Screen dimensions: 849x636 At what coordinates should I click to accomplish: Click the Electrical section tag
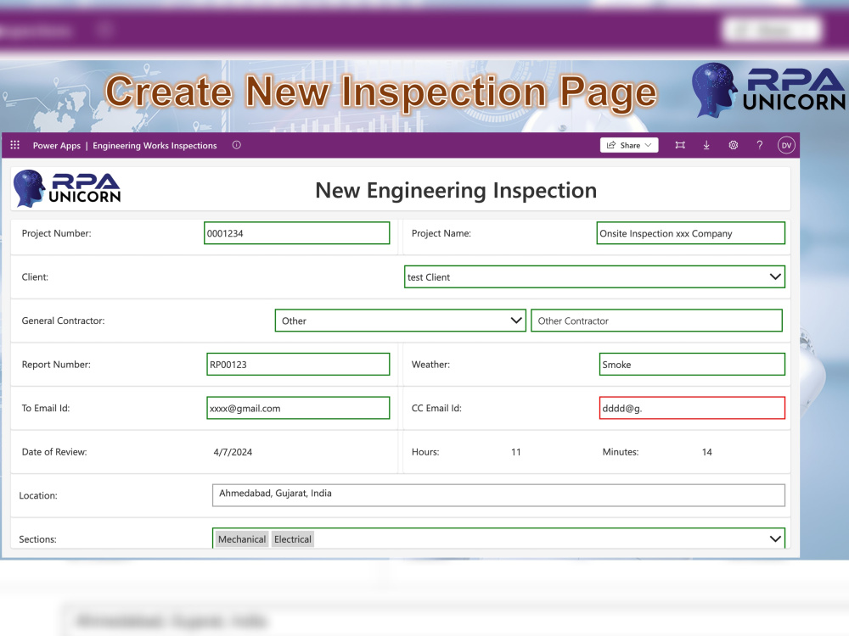coord(293,539)
